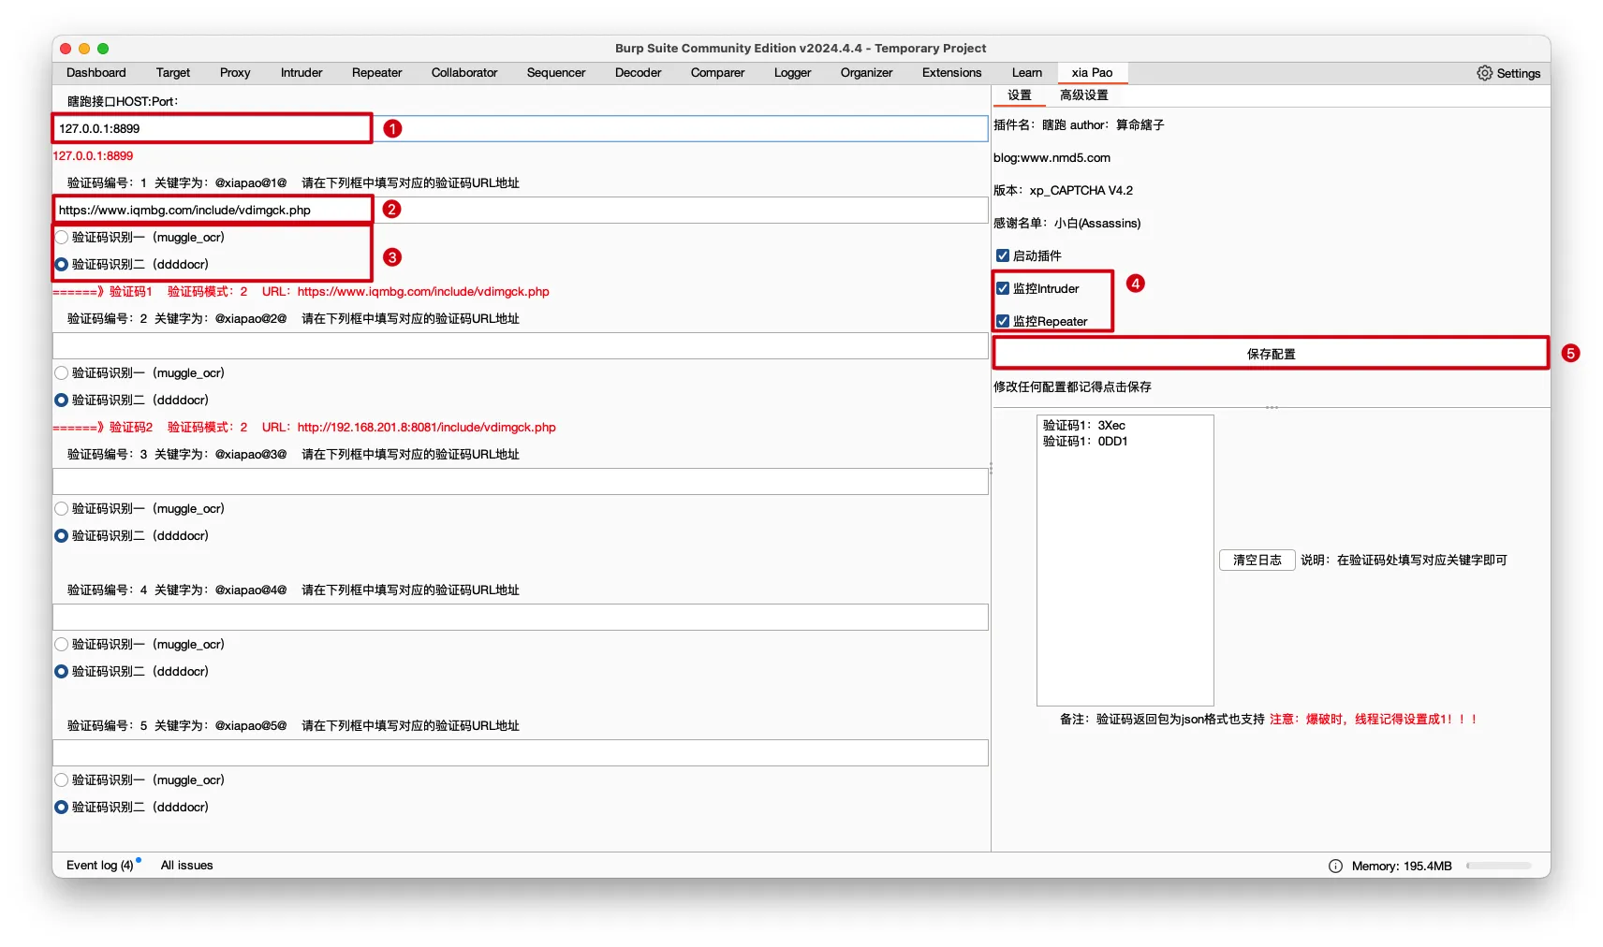Viewport: 1603px width, 947px height.
Task: Choose muggle_ocr for captcha number 5
Action: [62, 780]
